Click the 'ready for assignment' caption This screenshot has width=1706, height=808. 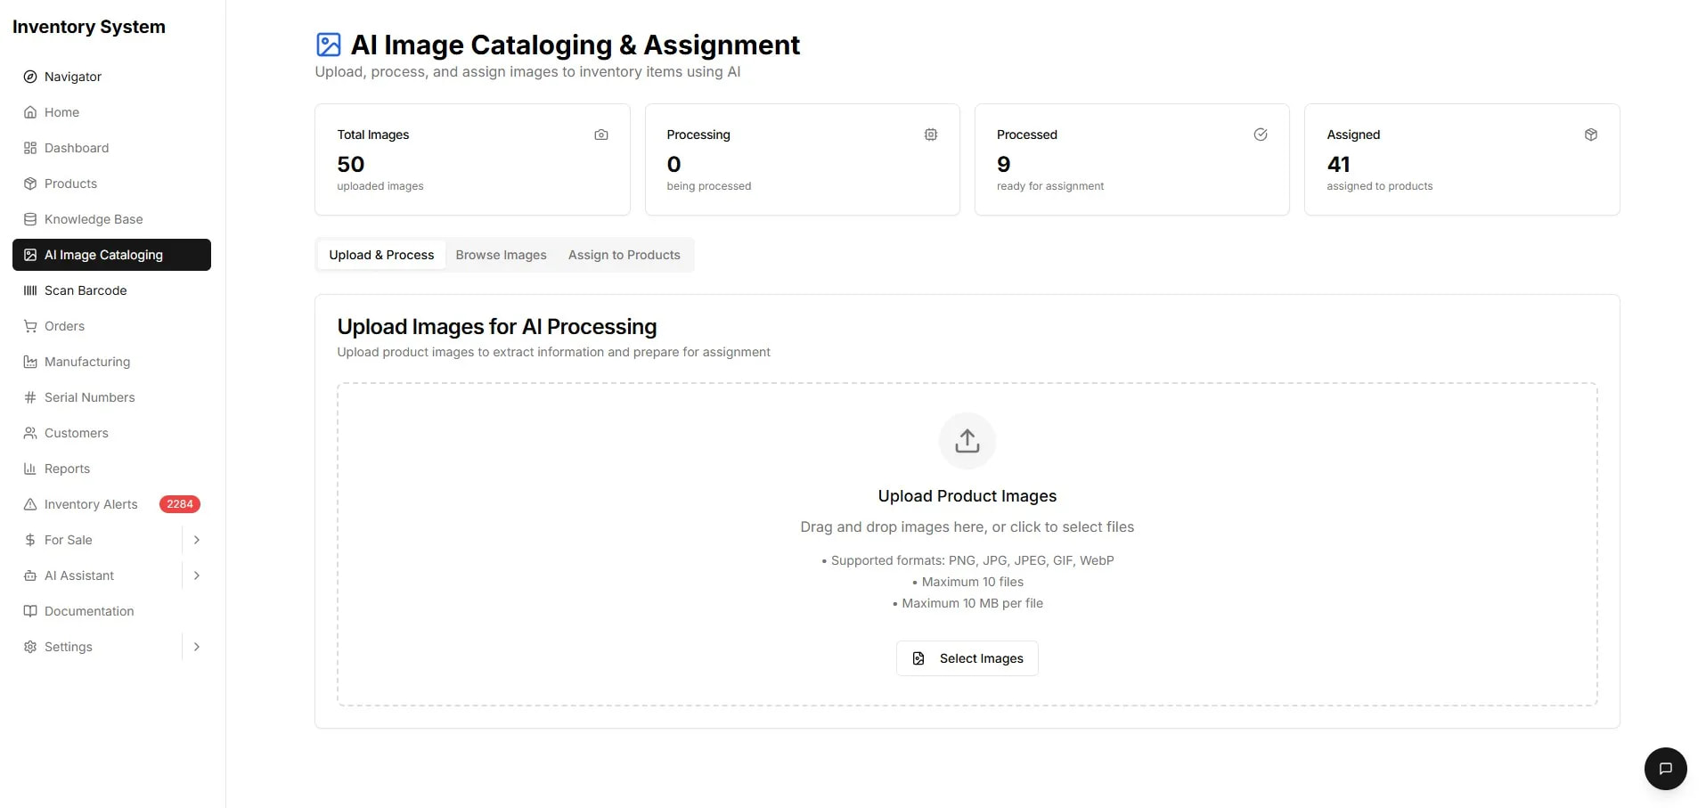(x=1050, y=186)
